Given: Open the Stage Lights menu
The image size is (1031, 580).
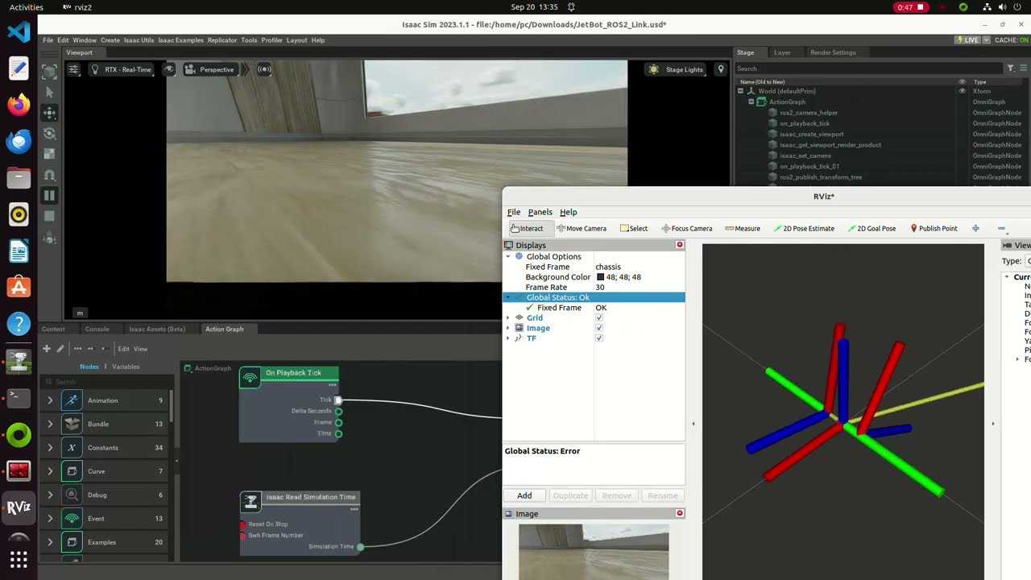Looking at the screenshot, I should click(676, 69).
